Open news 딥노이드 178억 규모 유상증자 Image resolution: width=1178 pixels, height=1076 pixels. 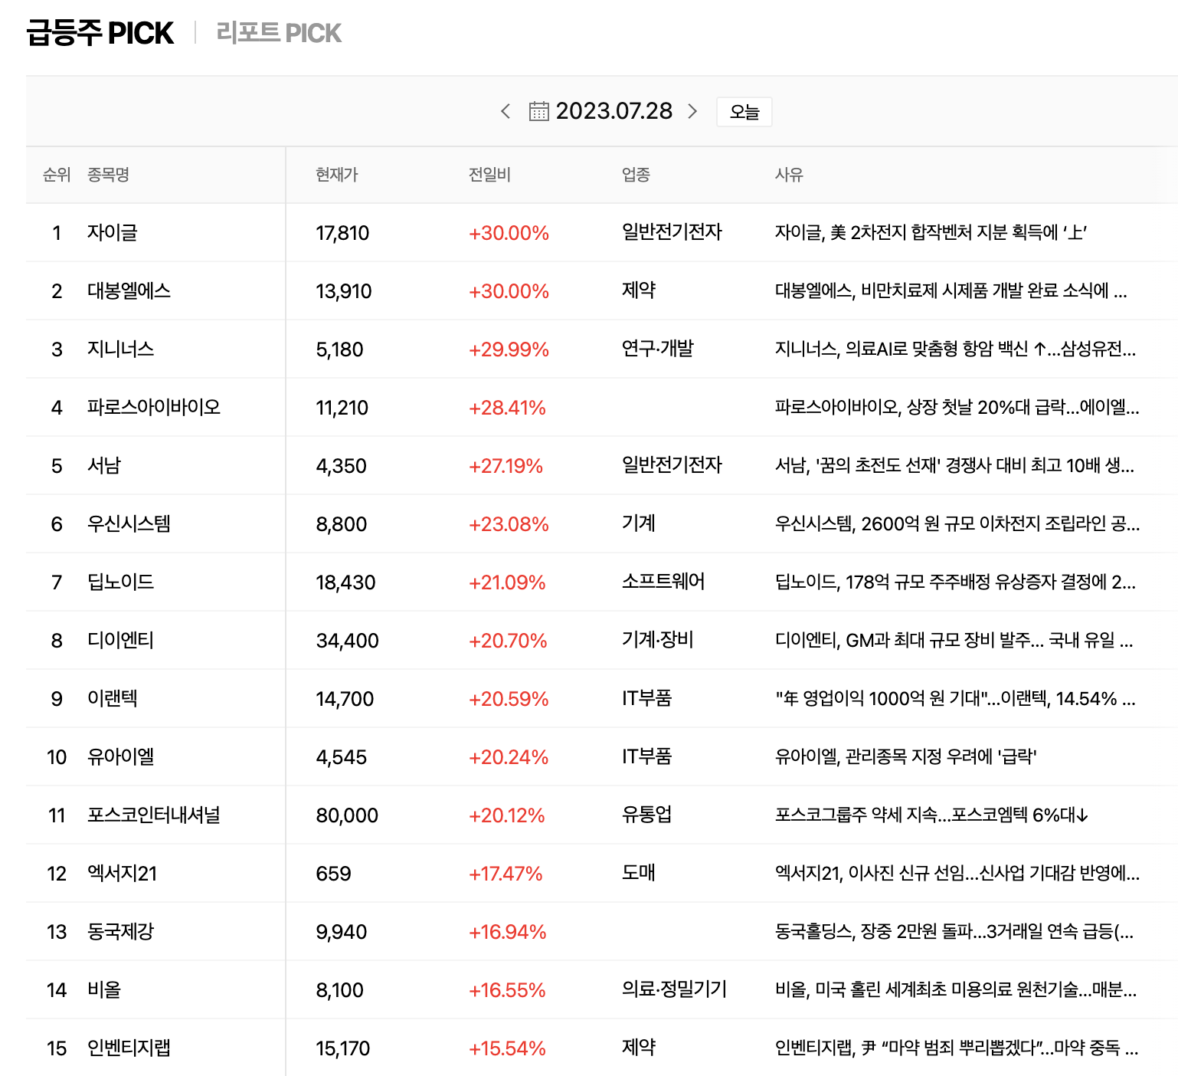(x=956, y=582)
